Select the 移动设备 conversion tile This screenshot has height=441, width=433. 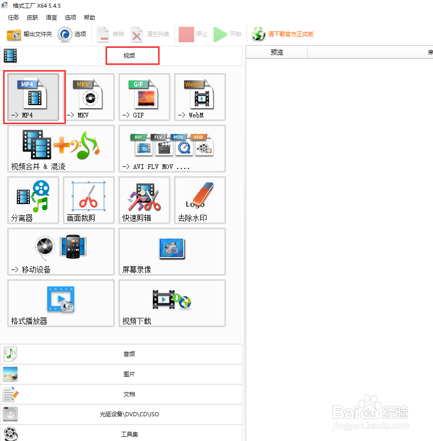(61, 251)
